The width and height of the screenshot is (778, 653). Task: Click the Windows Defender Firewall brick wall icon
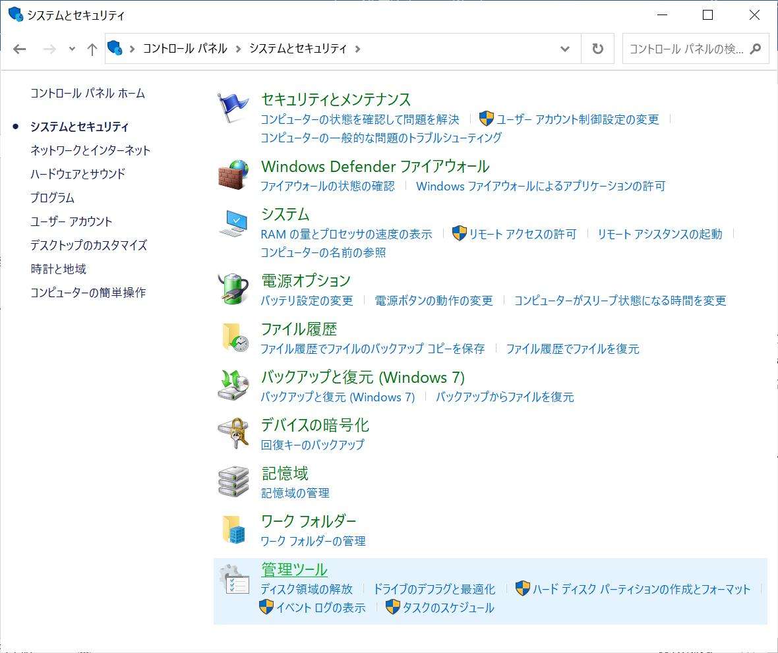(x=233, y=175)
